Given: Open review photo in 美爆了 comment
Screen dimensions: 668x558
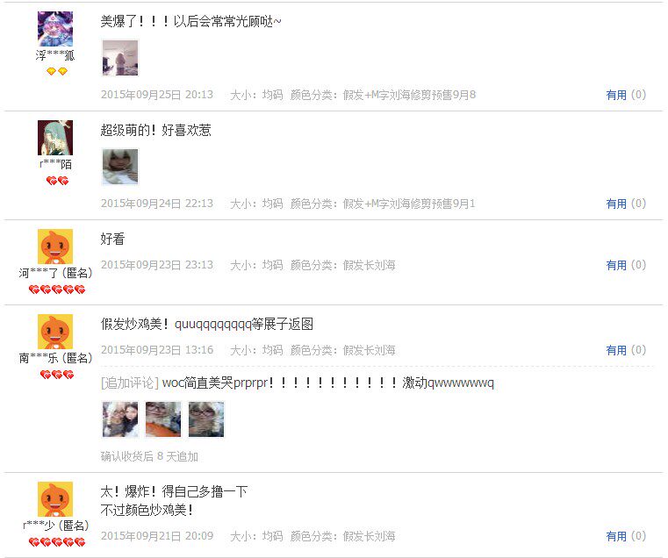Looking at the screenshot, I should tap(120, 58).
